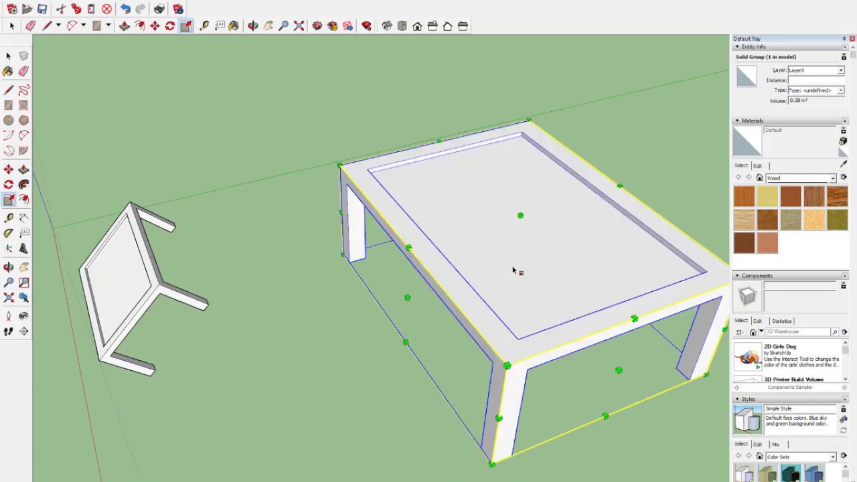Click the eyedropper sample paint icon
The width and height of the screenshot is (857, 482).
coord(843,165)
